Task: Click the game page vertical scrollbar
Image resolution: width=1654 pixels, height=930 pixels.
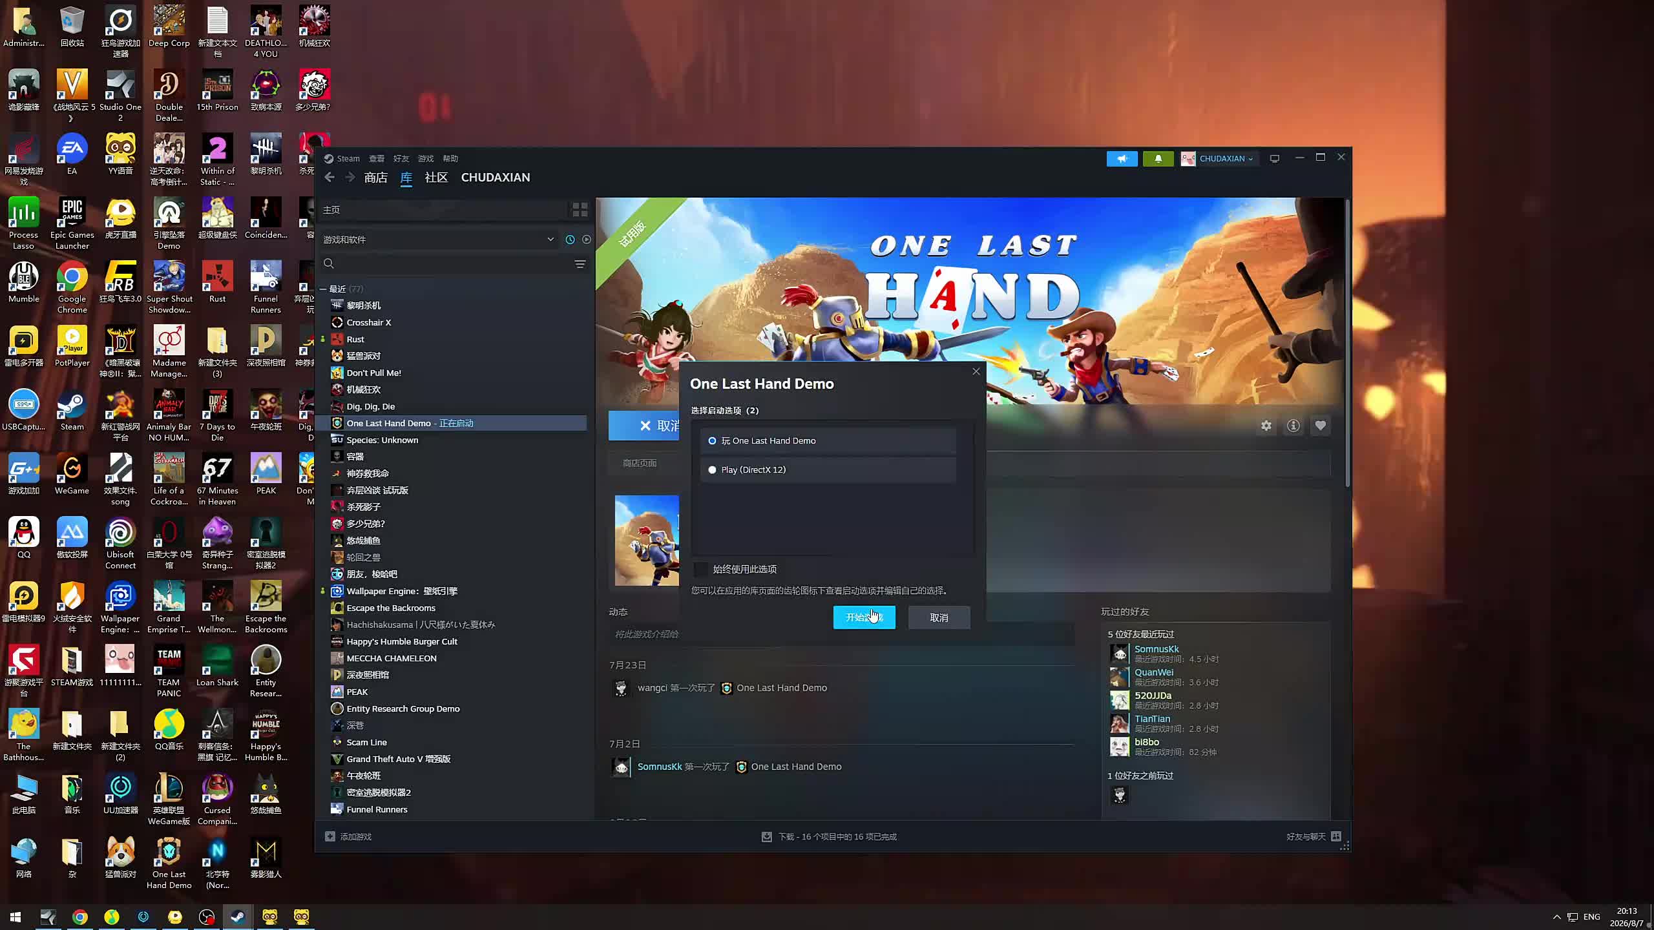Action: tap(1346, 343)
